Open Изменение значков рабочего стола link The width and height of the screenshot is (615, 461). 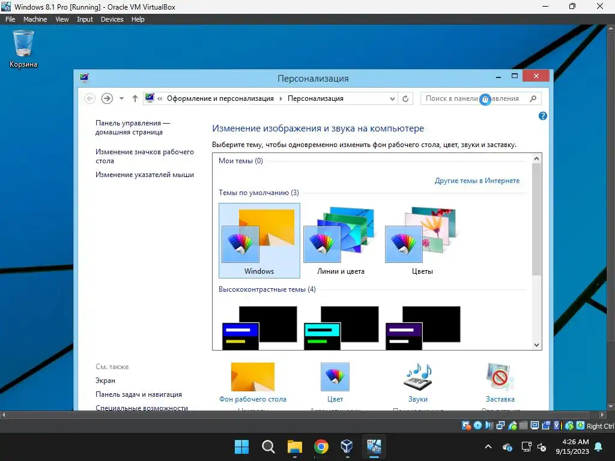[144, 156]
